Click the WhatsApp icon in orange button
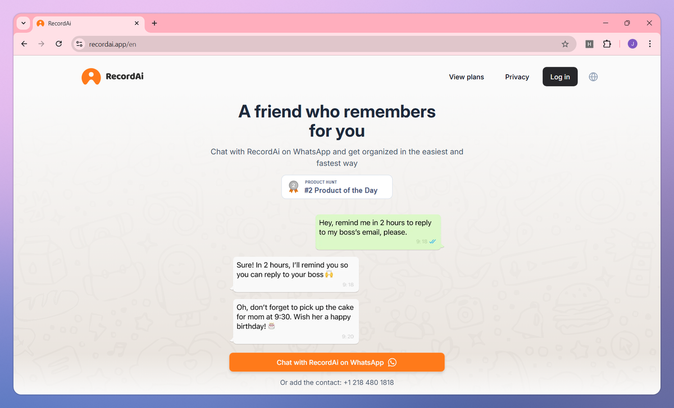This screenshot has height=408, width=674. 392,363
